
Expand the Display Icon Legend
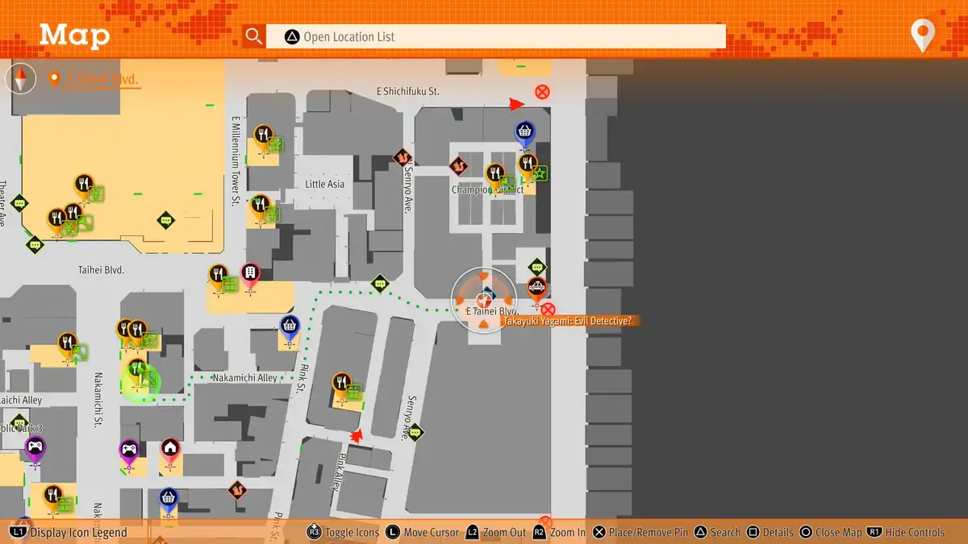click(69, 533)
